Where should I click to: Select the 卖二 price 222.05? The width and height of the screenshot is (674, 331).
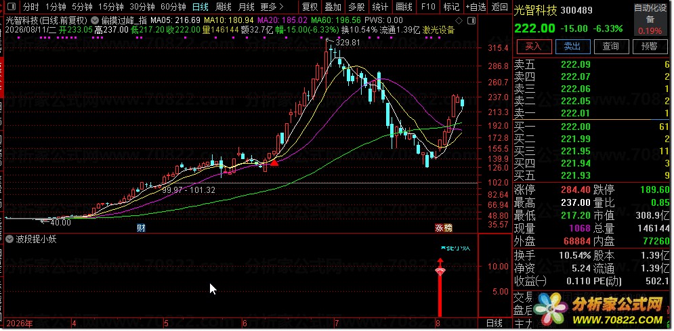(576, 101)
